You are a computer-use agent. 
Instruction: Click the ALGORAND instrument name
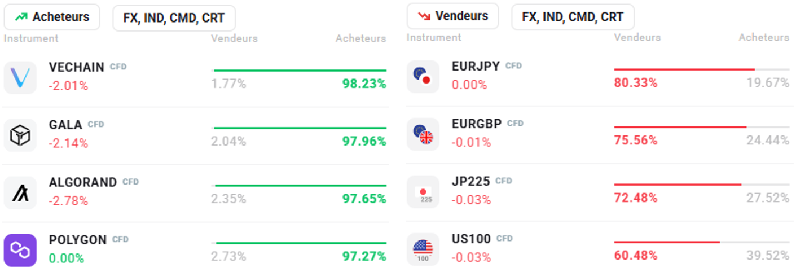click(83, 183)
